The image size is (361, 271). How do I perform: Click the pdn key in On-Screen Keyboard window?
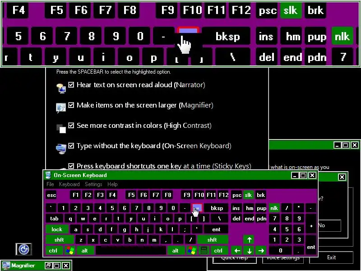point(262,219)
